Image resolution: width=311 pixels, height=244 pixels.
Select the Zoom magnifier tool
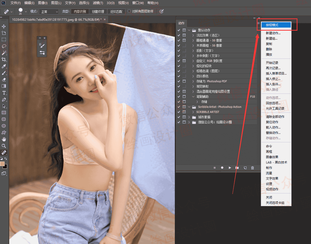(x=4, y=146)
